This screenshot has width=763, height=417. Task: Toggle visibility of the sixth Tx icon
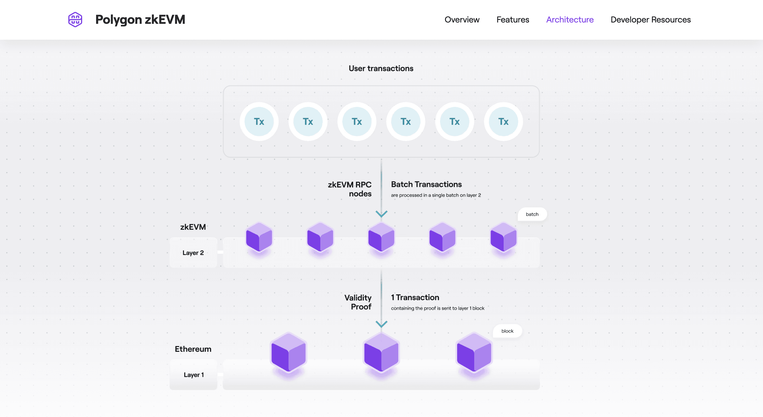pos(503,121)
